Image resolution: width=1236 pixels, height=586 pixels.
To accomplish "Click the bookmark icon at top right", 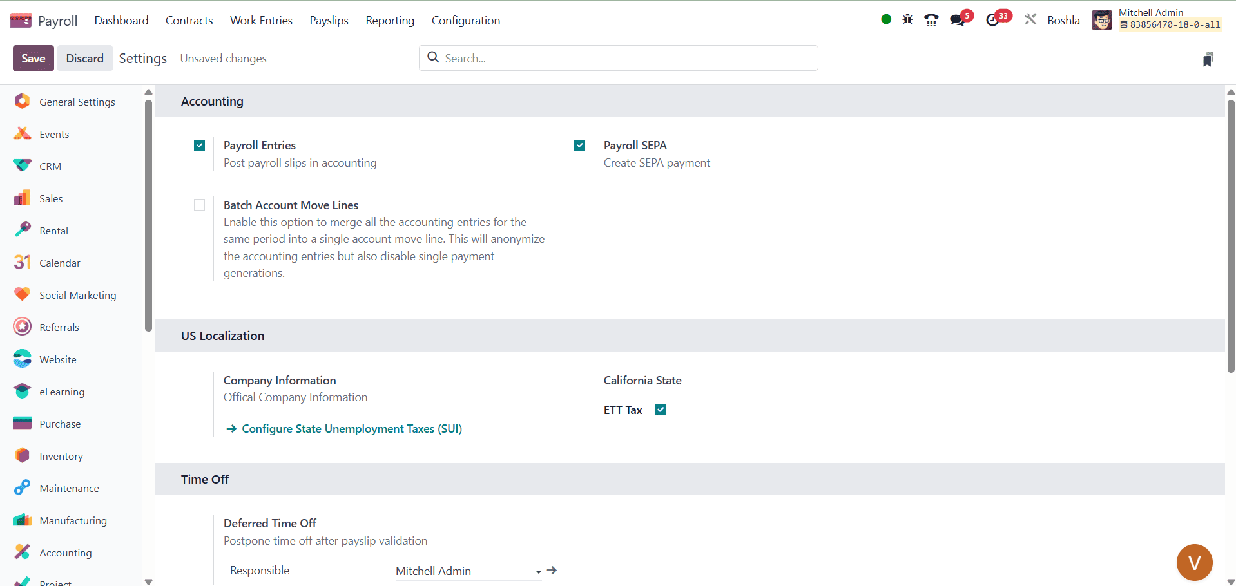I will (x=1208, y=59).
